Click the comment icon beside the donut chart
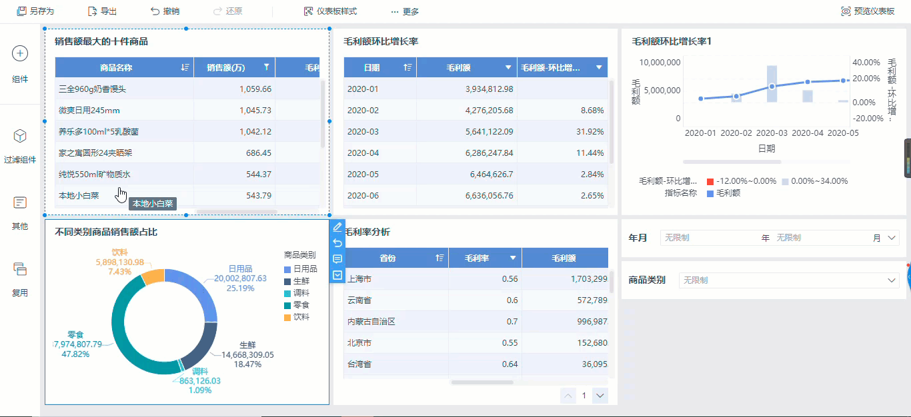 point(337,259)
